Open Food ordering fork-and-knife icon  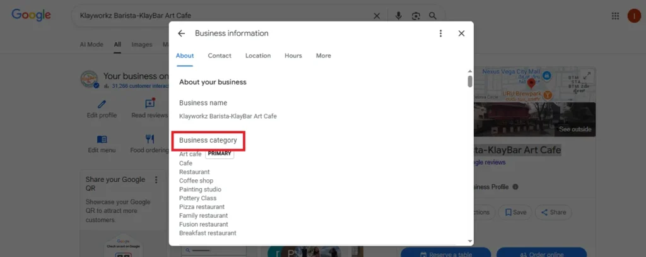[150, 139]
